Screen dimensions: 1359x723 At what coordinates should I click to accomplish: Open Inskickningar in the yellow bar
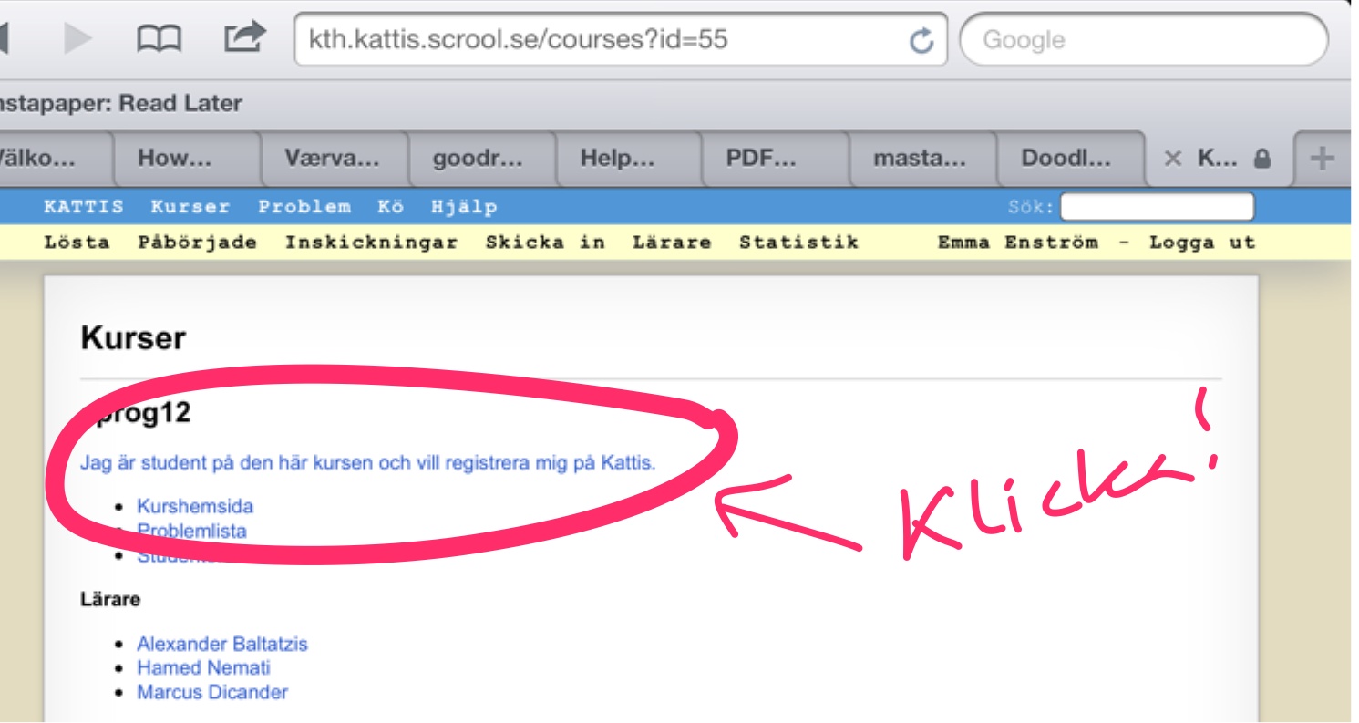371,243
